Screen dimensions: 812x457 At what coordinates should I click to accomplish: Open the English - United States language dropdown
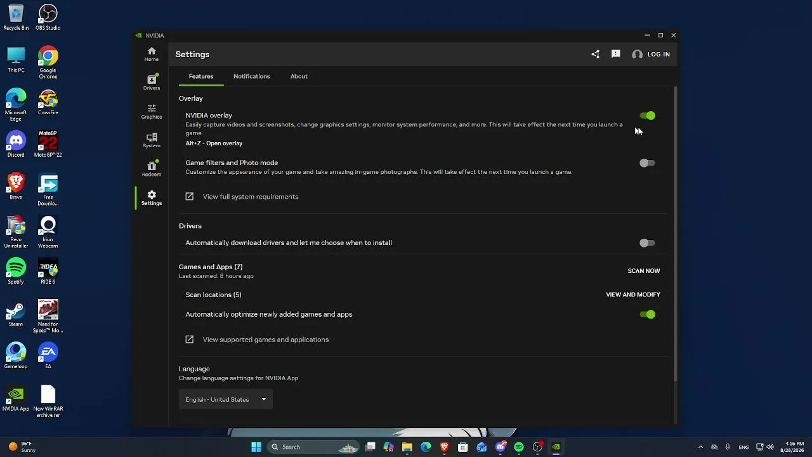[x=226, y=399]
